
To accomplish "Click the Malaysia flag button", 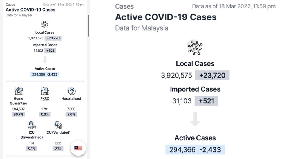I will [78, 148].
